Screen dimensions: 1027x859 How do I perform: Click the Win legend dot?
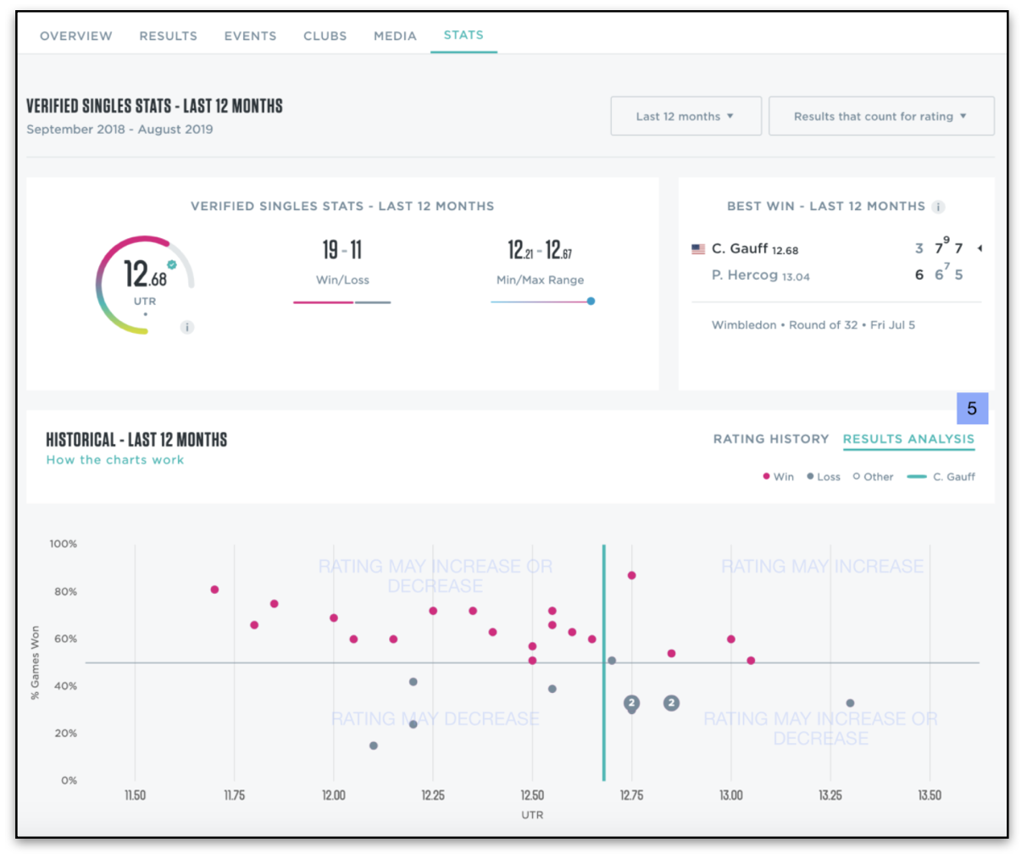pos(767,476)
